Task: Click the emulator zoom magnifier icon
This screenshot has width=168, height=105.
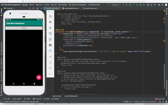Action: (50, 51)
